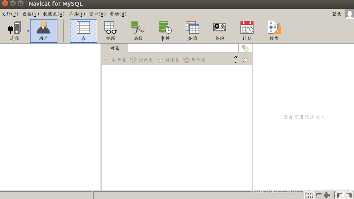Switch to icon grid view in status bar
The image size is (354, 199).
point(310,196)
